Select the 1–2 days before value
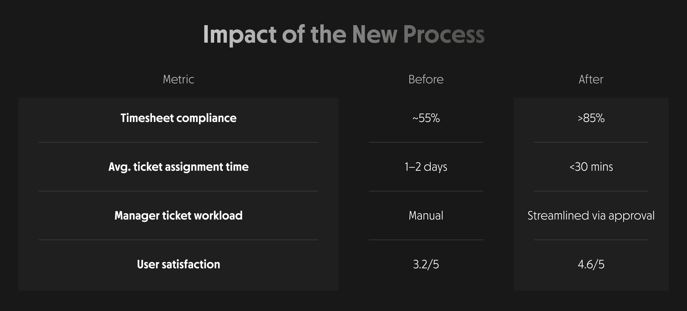The image size is (687, 311). (x=426, y=167)
